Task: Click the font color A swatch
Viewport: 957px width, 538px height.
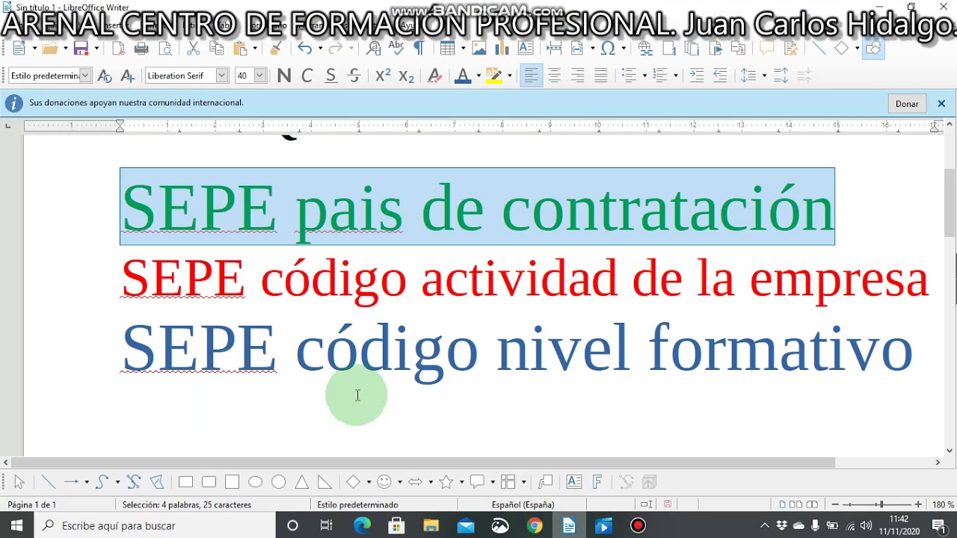Action: (x=462, y=75)
